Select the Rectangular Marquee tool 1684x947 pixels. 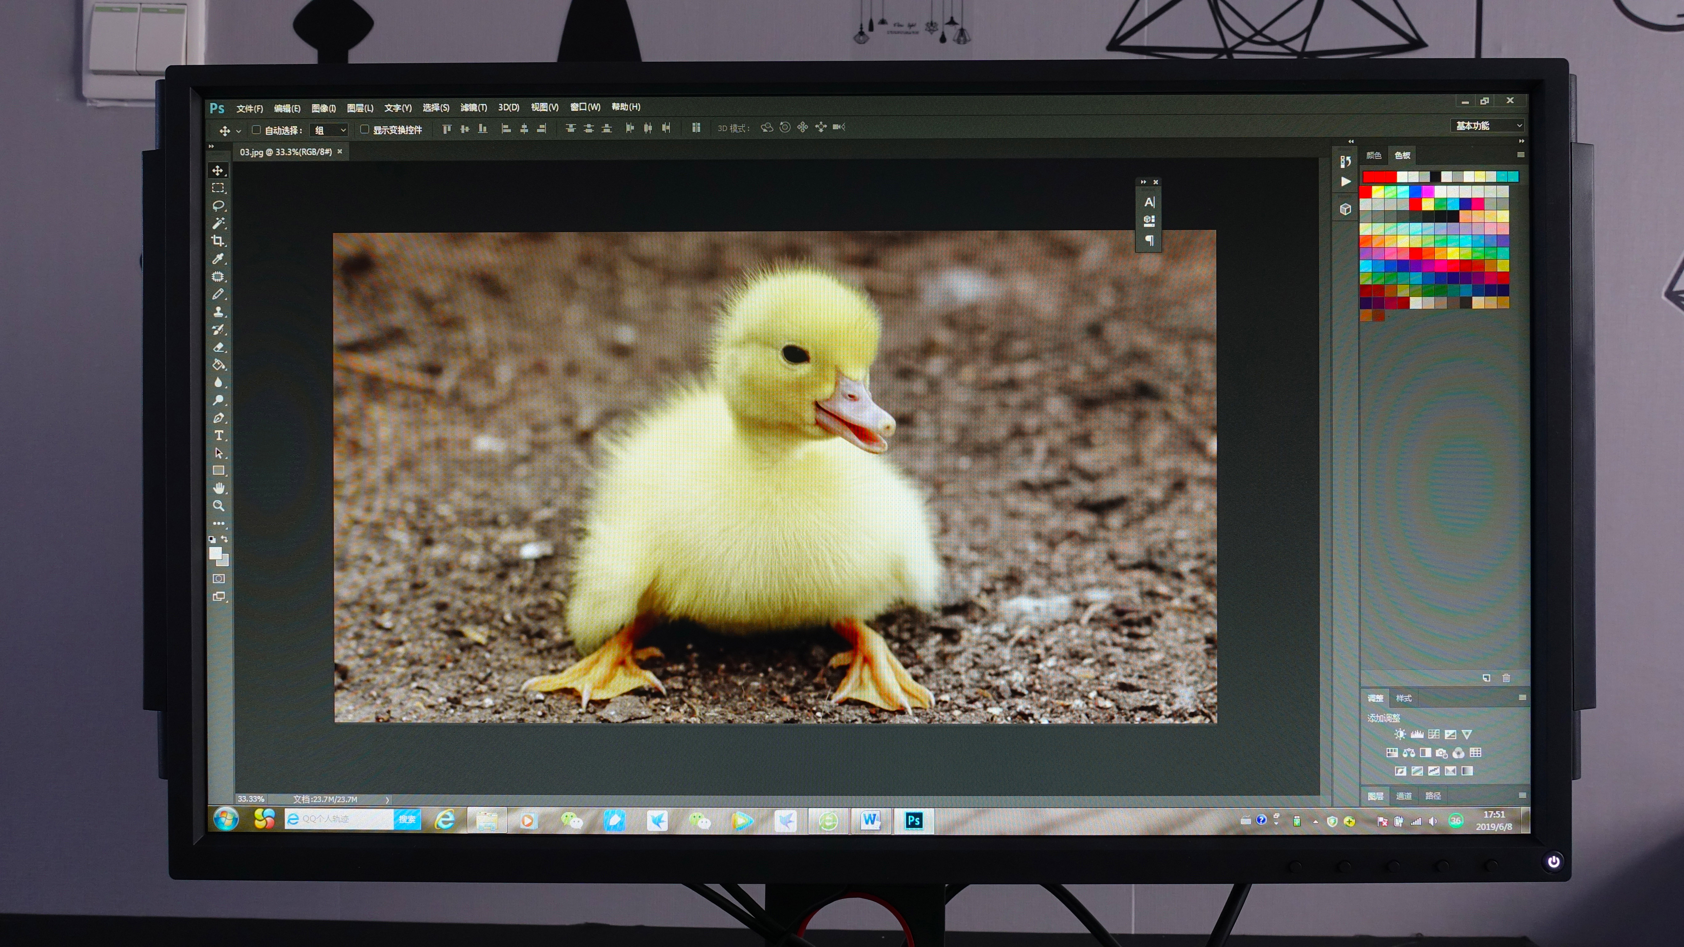(x=218, y=188)
